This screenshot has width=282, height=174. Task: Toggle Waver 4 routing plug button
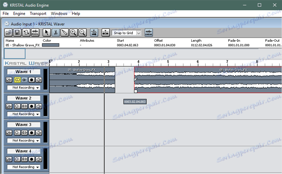(x=25, y=159)
